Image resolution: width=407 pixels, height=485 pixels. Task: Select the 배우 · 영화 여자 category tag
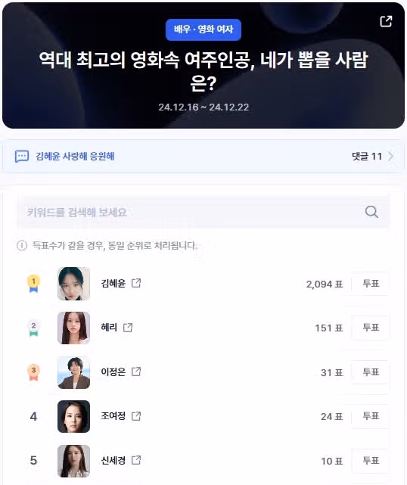[203, 30]
